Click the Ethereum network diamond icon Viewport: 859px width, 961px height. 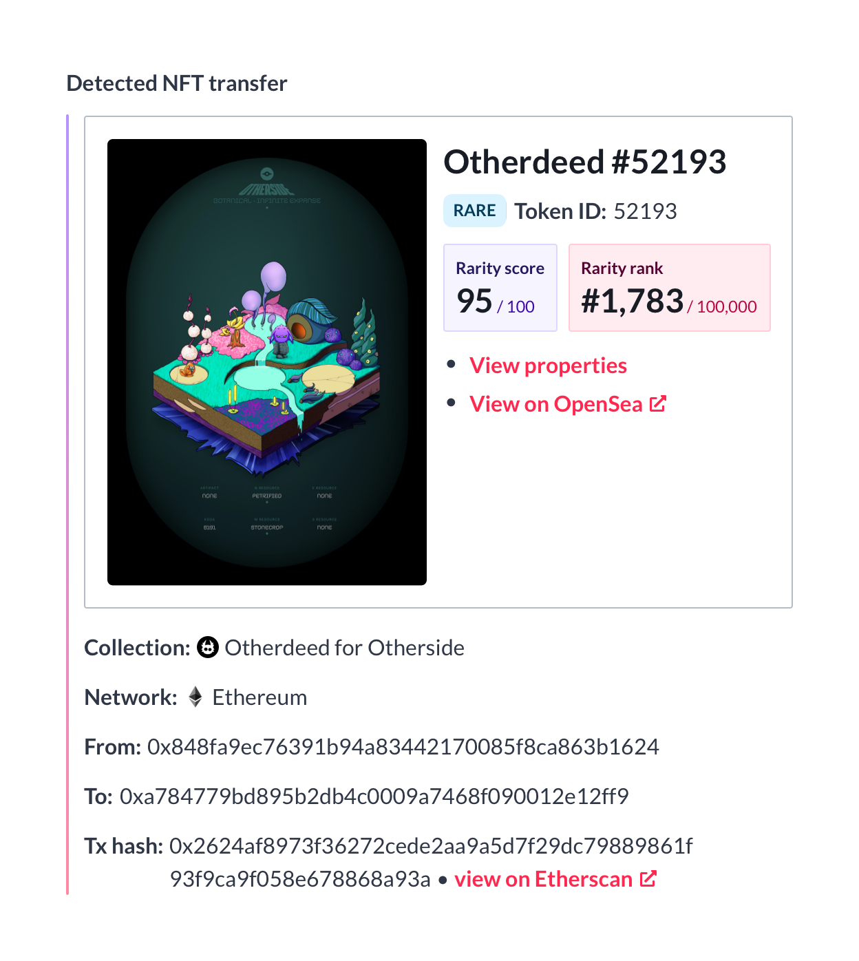(195, 697)
